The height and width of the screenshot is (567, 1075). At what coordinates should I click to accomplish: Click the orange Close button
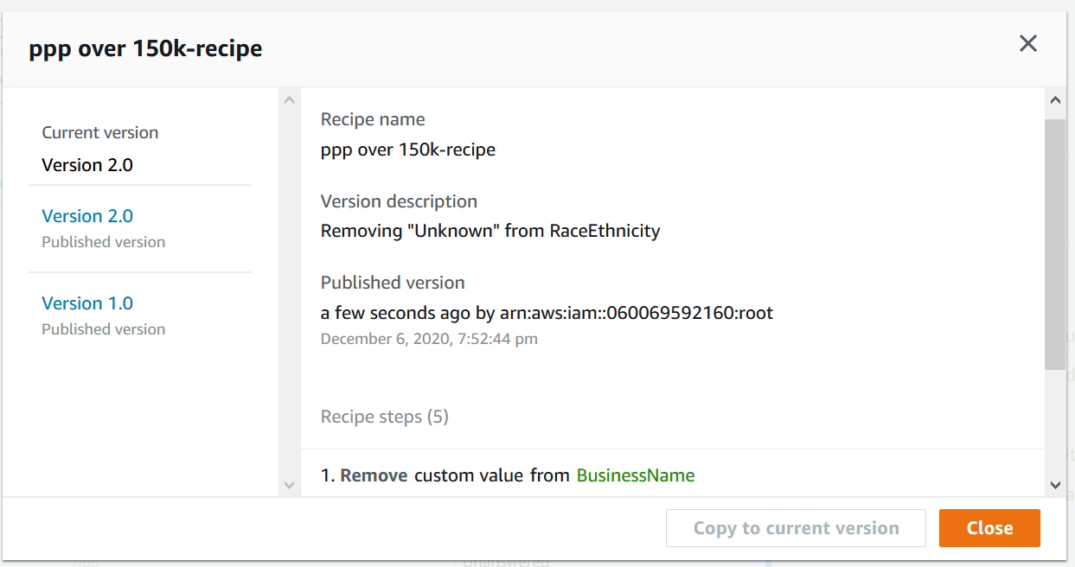[989, 528]
